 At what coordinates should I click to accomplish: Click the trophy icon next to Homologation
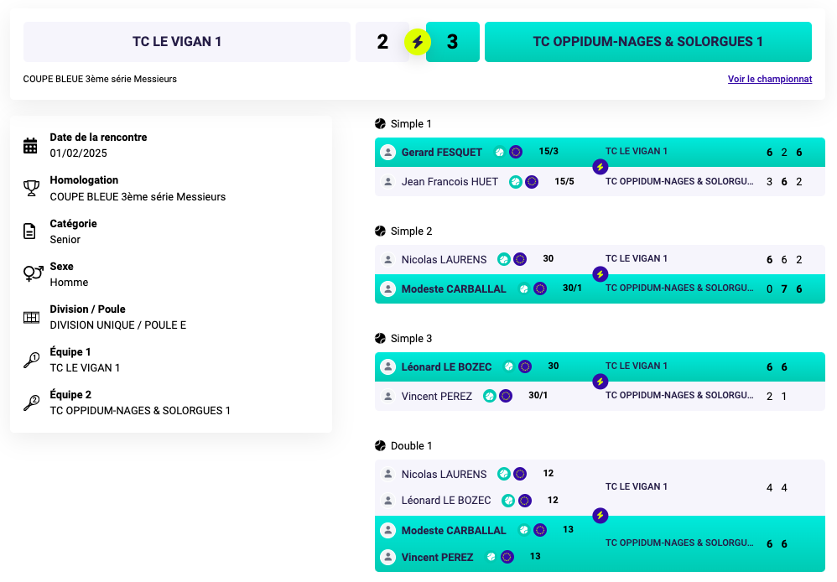(x=31, y=189)
